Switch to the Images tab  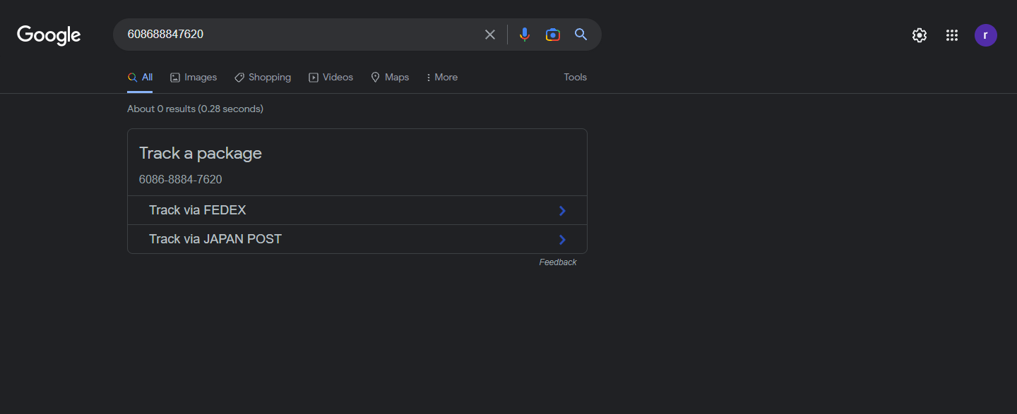point(194,78)
